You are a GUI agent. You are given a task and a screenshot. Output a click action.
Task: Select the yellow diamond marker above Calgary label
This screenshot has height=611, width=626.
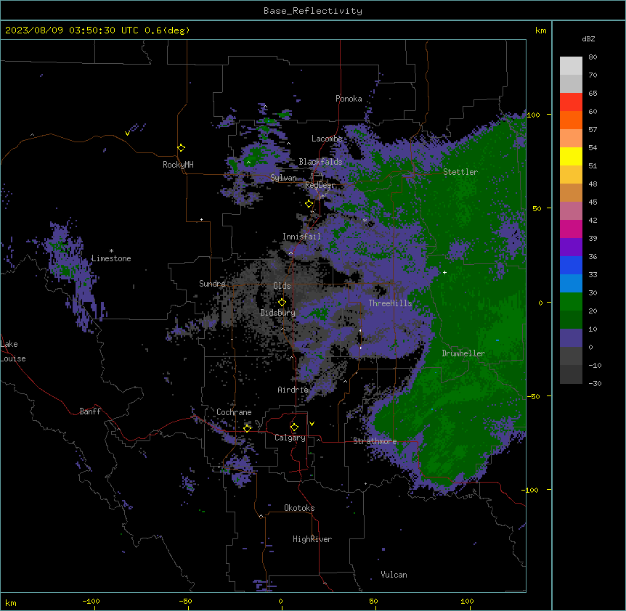(x=294, y=427)
